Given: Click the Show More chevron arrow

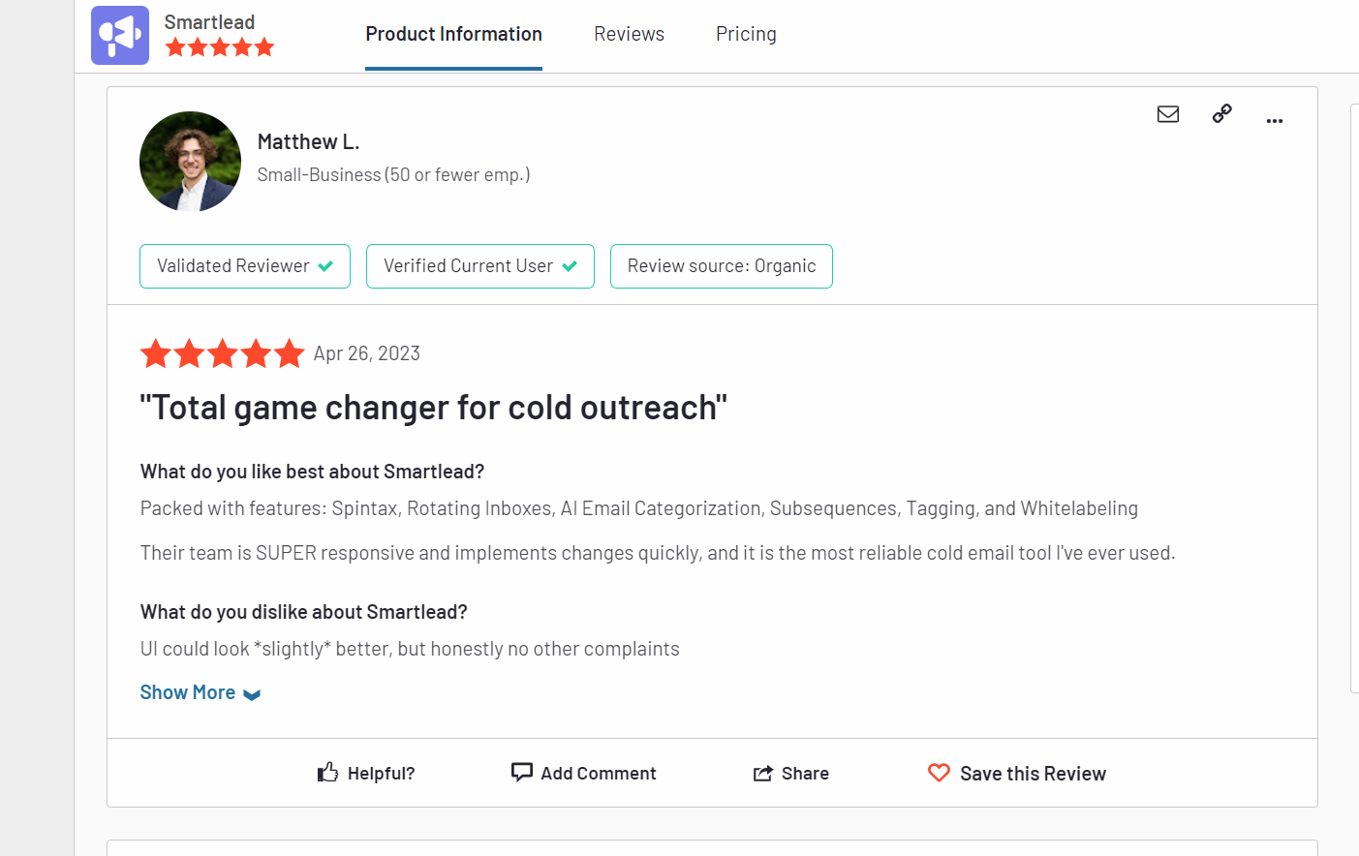Looking at the screenshot, I should (252, 694).
